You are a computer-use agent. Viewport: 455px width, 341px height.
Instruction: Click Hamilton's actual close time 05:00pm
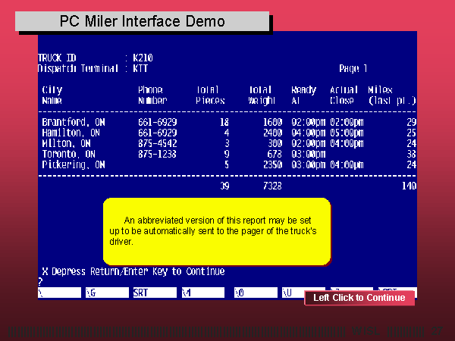[x=347, y=133]
